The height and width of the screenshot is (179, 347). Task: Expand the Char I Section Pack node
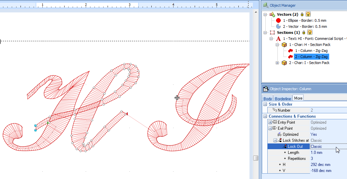click(x=277, y=63)
